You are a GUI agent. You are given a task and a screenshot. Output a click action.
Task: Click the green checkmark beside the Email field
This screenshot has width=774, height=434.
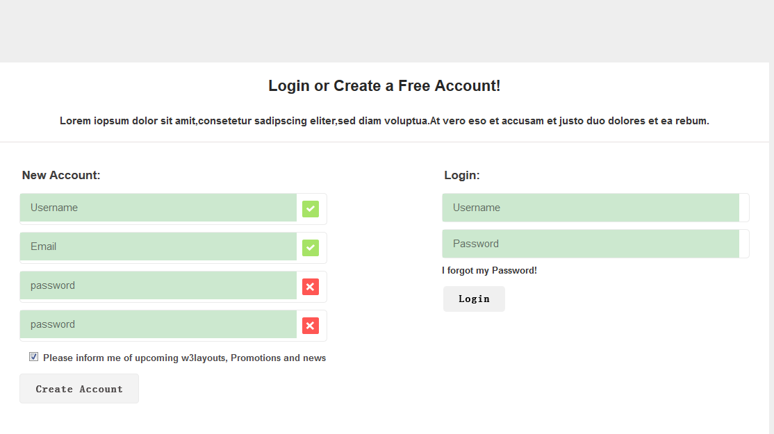click(311, 247)
